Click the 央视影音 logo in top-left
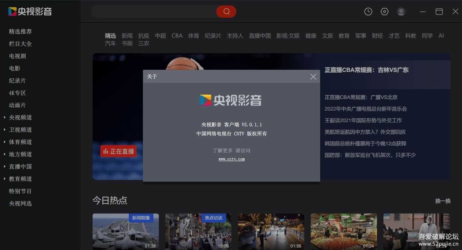Image resolution: width=462 pixels, height=250 pixels. pos(30,12)
